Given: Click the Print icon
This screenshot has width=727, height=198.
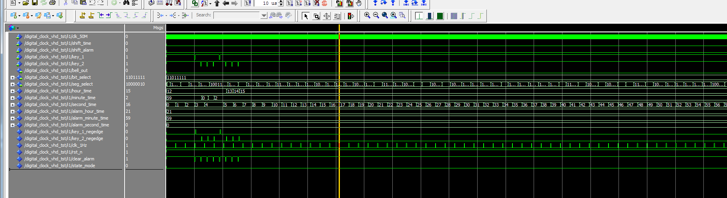Looking at the screenshot, I should pyautogui.click(x=52, y=3).
